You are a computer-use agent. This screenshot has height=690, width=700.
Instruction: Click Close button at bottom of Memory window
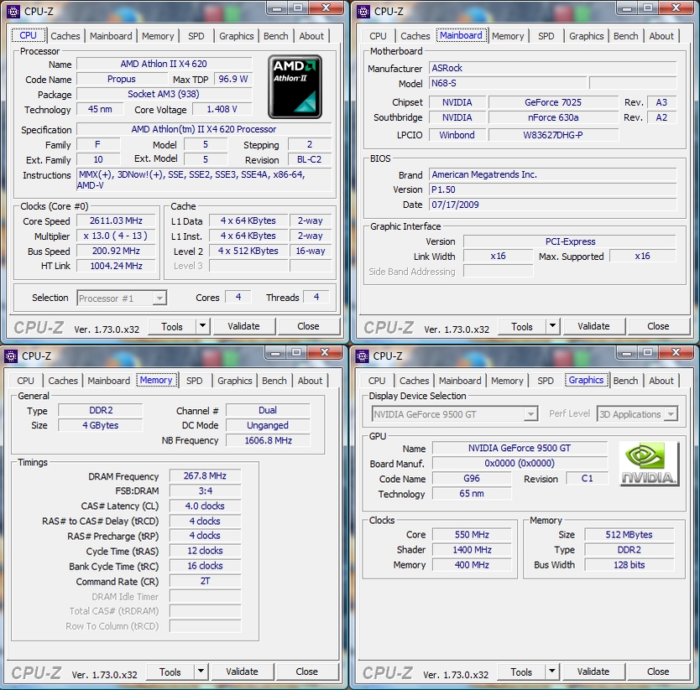coord(307,672)
